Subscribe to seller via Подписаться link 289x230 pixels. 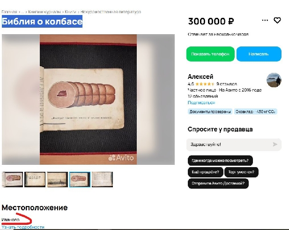coord(201,102)
